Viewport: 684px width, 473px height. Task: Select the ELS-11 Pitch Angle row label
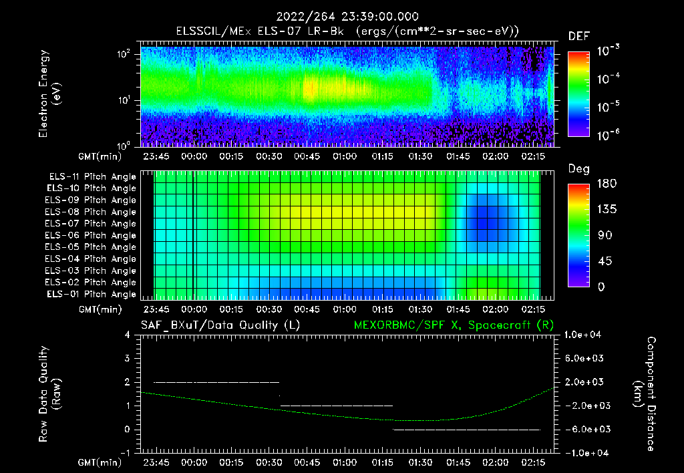(92, 177)
